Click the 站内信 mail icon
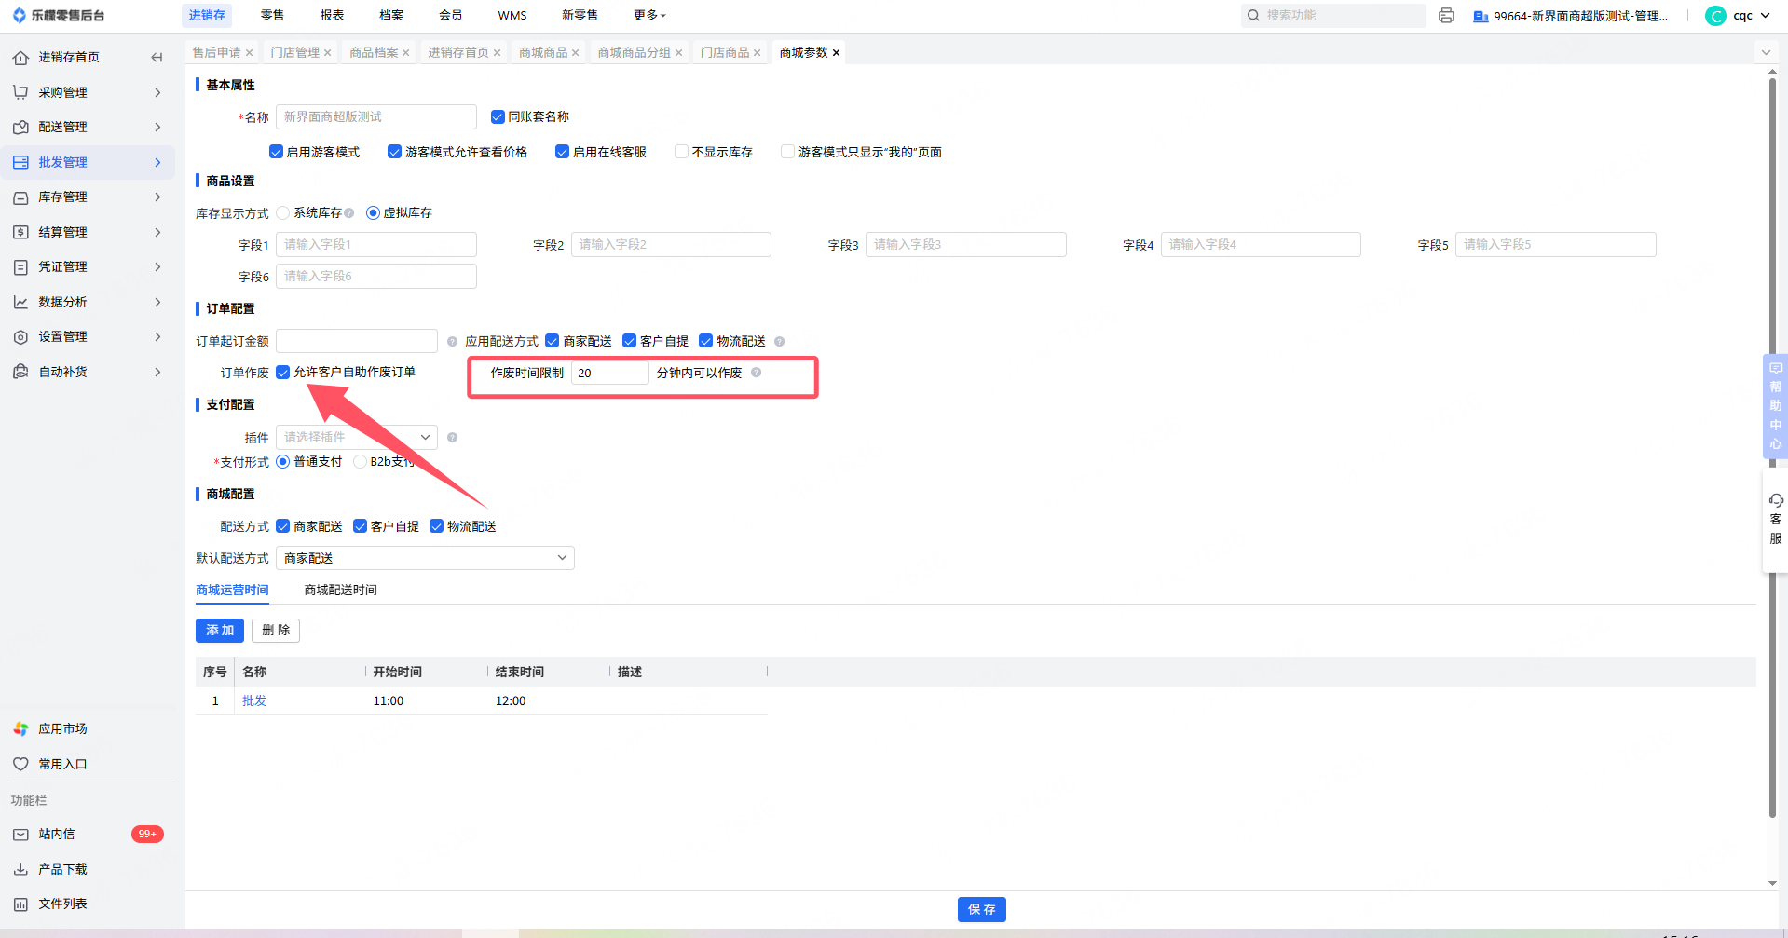Screen dimensions: 1788x938 [20, 835]
